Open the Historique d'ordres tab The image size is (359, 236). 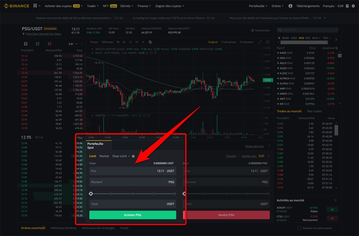coord(63,228)
